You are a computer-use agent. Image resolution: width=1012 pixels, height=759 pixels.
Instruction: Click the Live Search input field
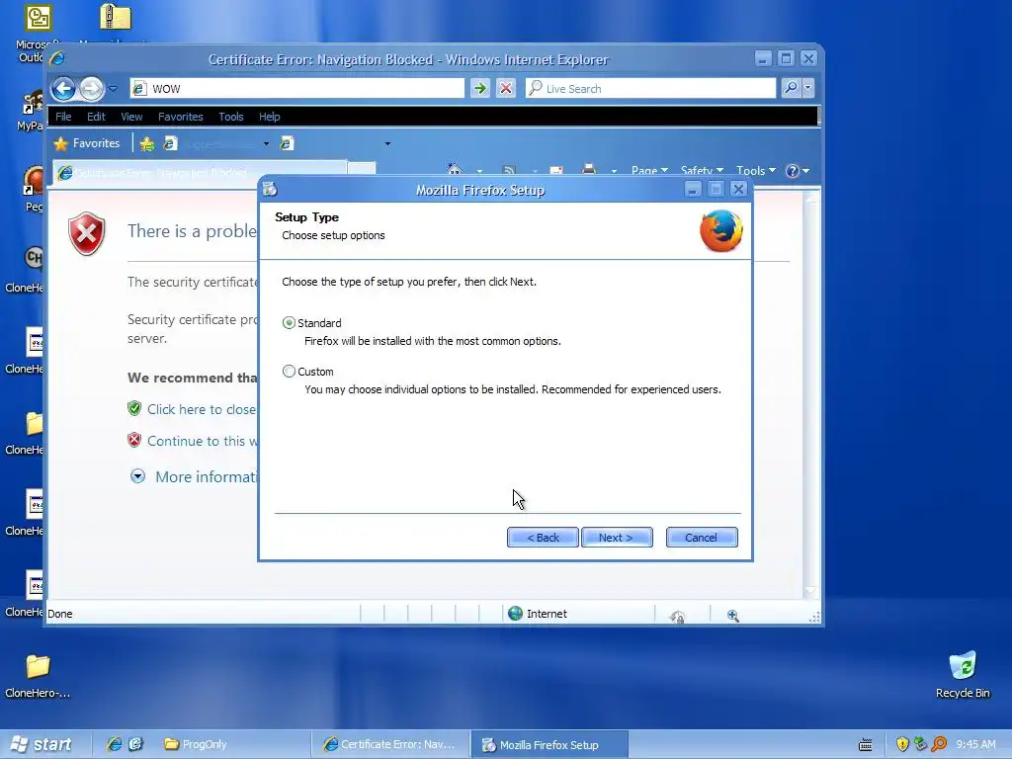(650, 88)
